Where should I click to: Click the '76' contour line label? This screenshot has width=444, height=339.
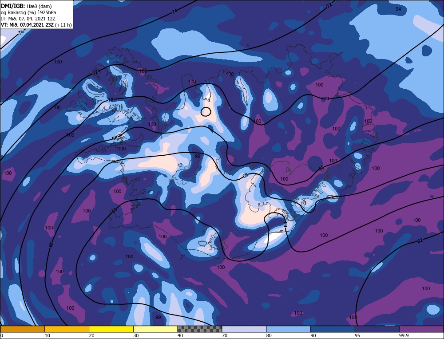(x=21, y=32)
